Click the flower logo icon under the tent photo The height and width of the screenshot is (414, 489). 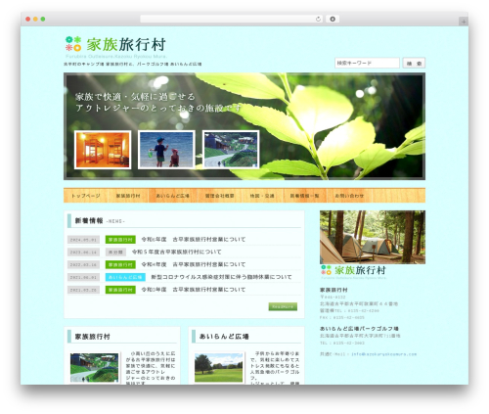click(326, 270)
